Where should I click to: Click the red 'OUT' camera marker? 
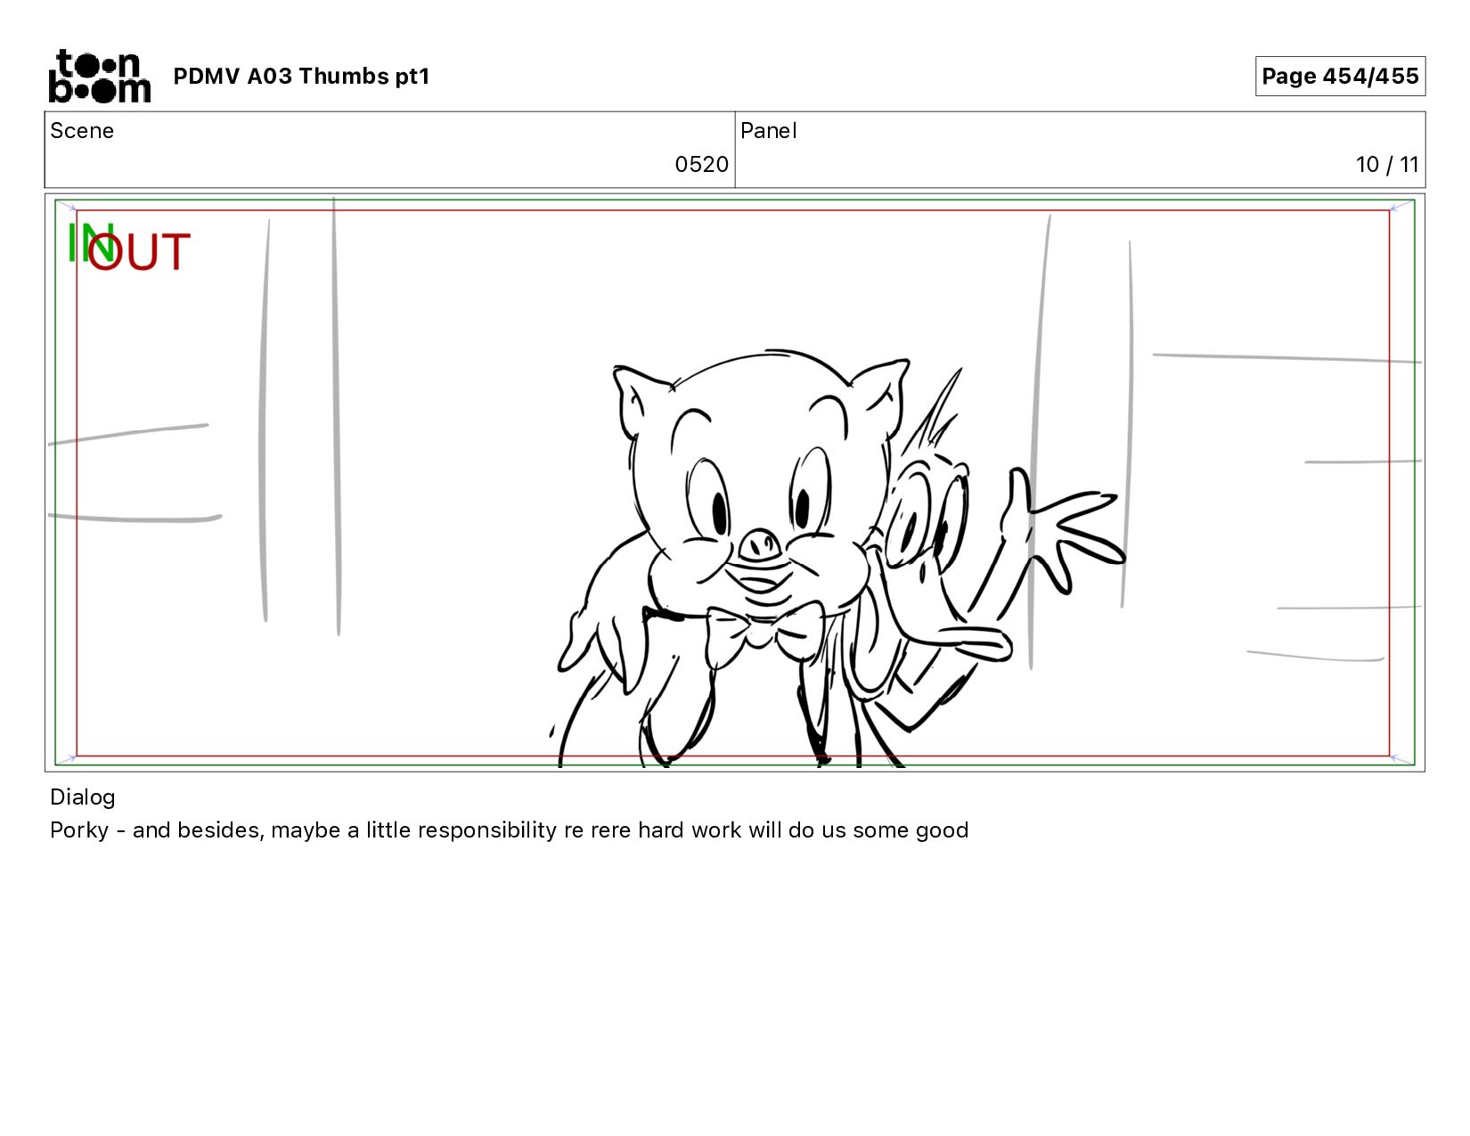139,252
